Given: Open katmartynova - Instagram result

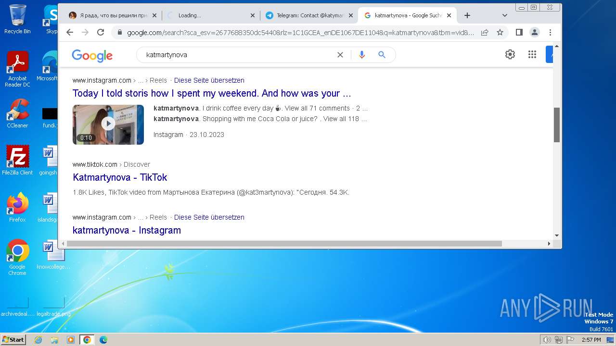Looking at the screenshot, I should 127,230.
